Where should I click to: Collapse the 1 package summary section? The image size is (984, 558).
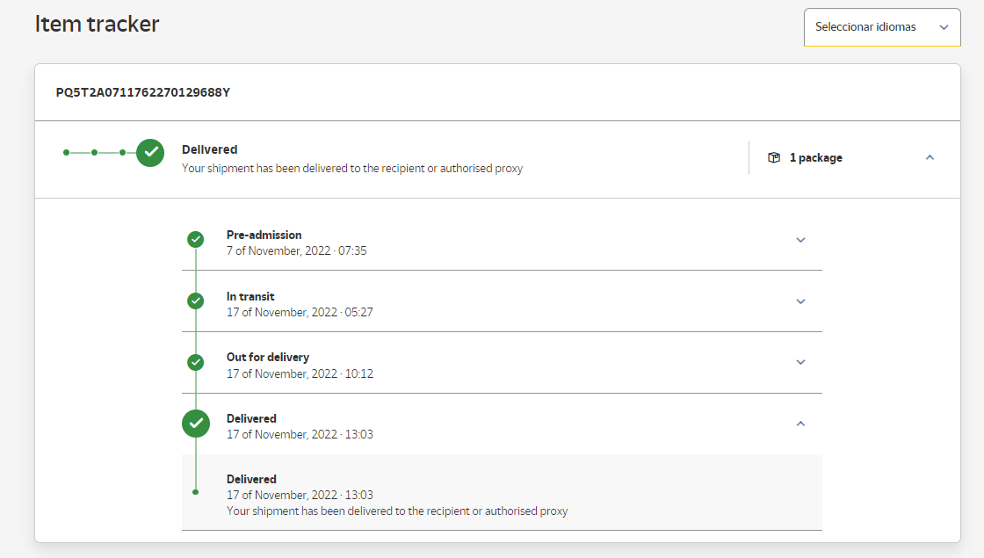pos(930,158)
